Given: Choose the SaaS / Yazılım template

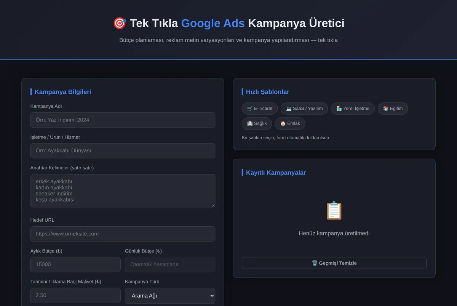Looking at the screenshot, I should [304, 109].
